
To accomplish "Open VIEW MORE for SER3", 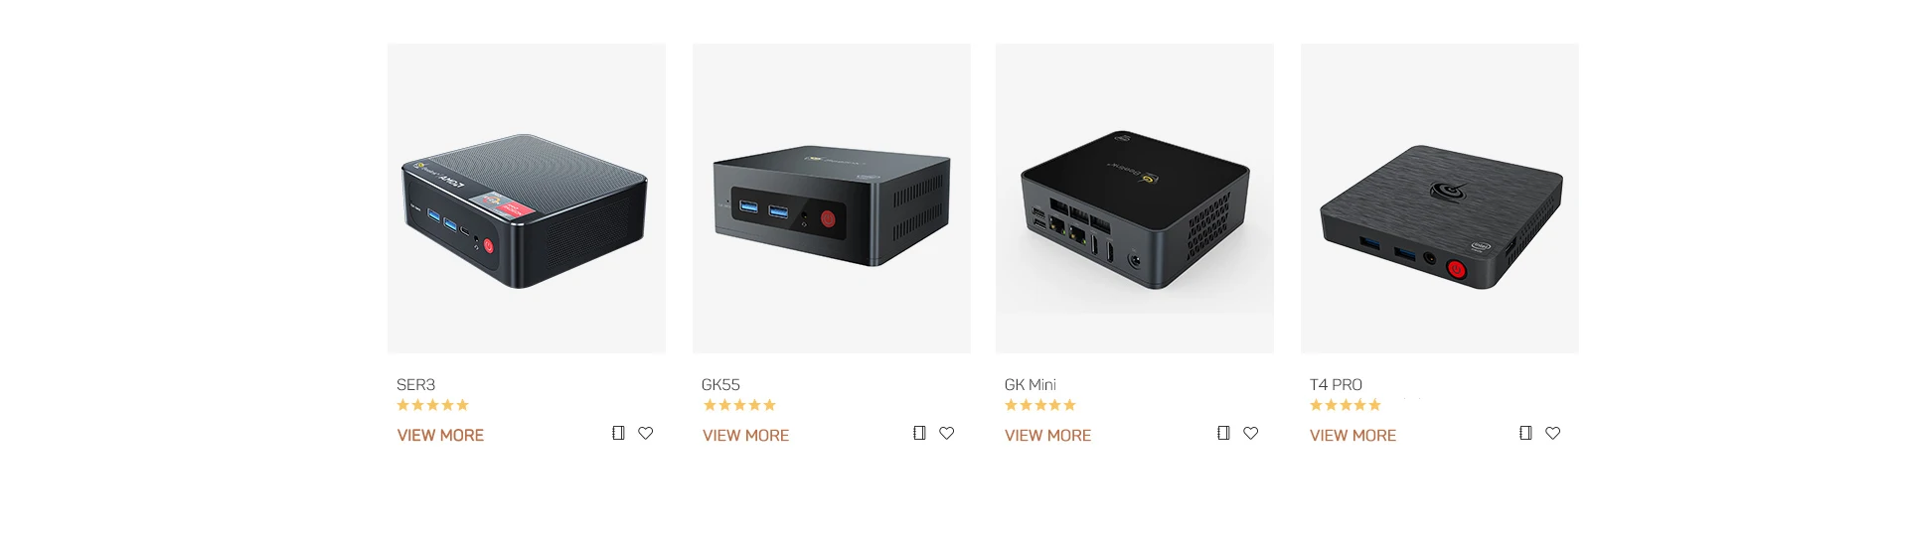I will [440, 435].
